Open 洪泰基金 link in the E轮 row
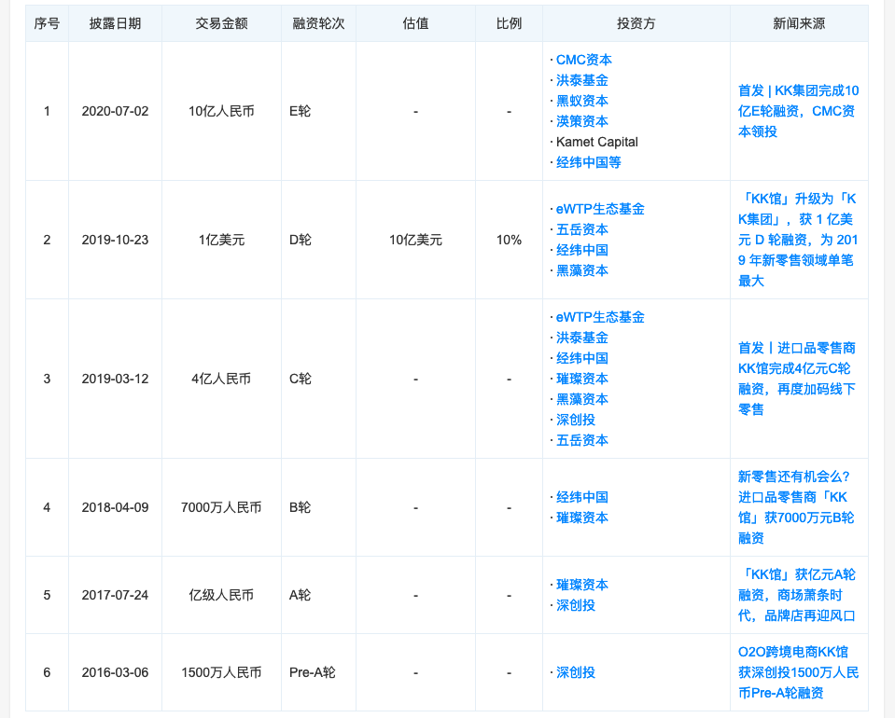Screen dimensions: 895x718 pyautogui.click(x=581, y=80)
